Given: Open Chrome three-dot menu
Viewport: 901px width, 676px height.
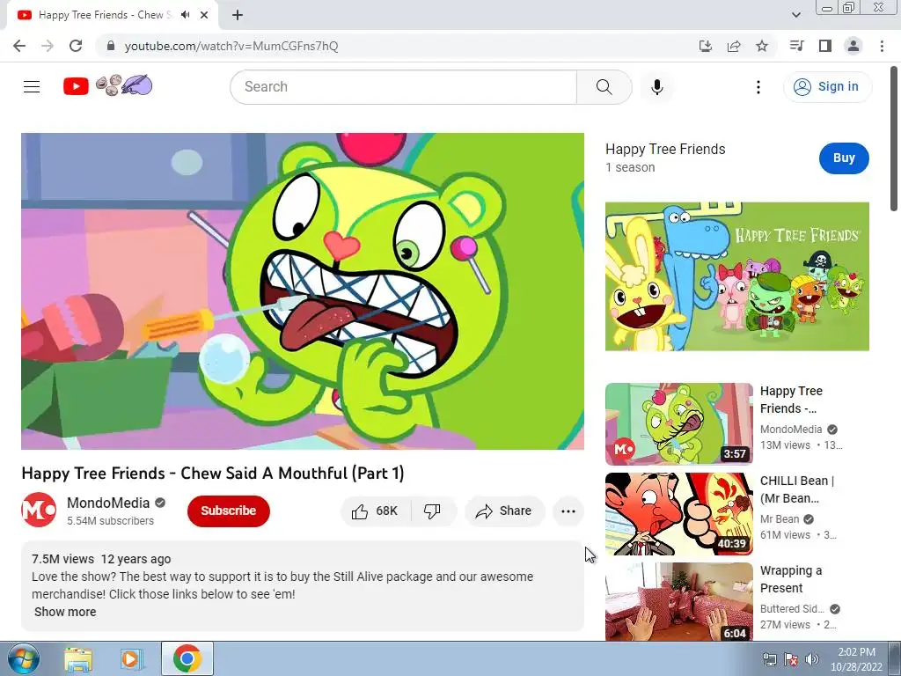Looking at the screenshot, I should [882, 46].
